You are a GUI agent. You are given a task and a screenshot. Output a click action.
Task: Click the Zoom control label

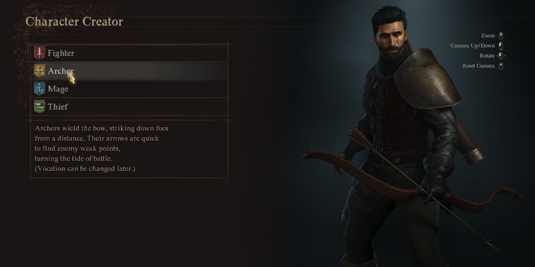[488, 35]
